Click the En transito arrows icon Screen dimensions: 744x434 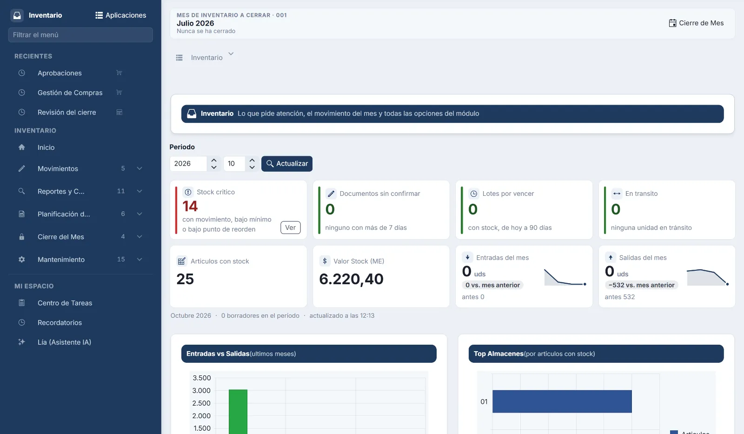click(617, 194)
